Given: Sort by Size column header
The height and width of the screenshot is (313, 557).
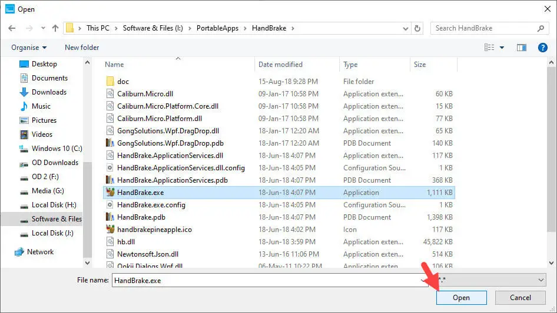Looking at the screenshot, I should point(420,65).
